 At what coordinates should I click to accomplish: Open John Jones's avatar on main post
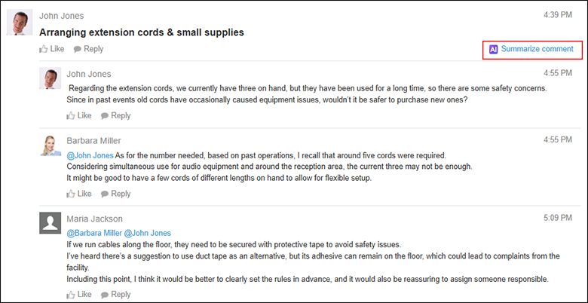[x=19, y=23]
